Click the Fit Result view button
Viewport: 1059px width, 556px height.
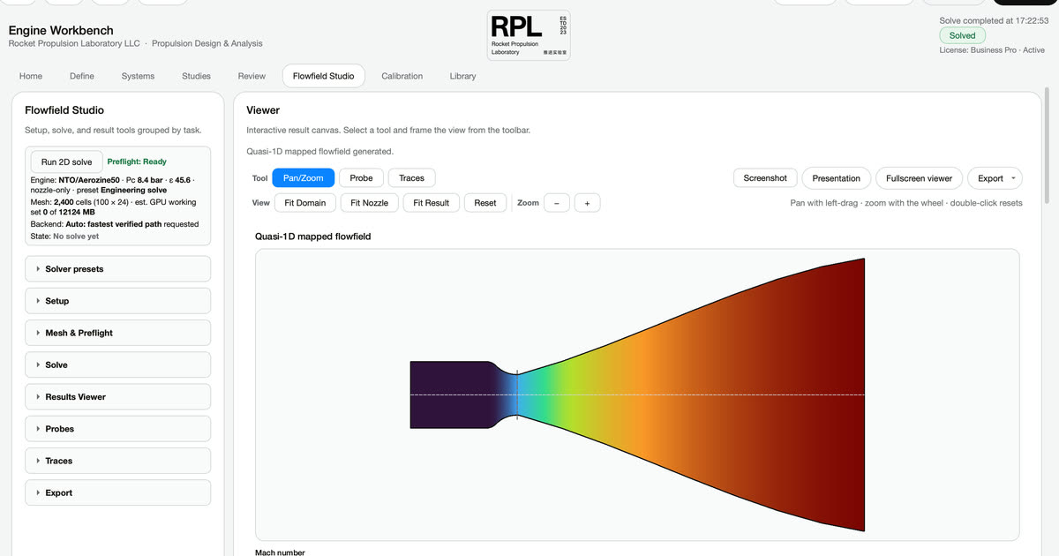click(431, 203)
